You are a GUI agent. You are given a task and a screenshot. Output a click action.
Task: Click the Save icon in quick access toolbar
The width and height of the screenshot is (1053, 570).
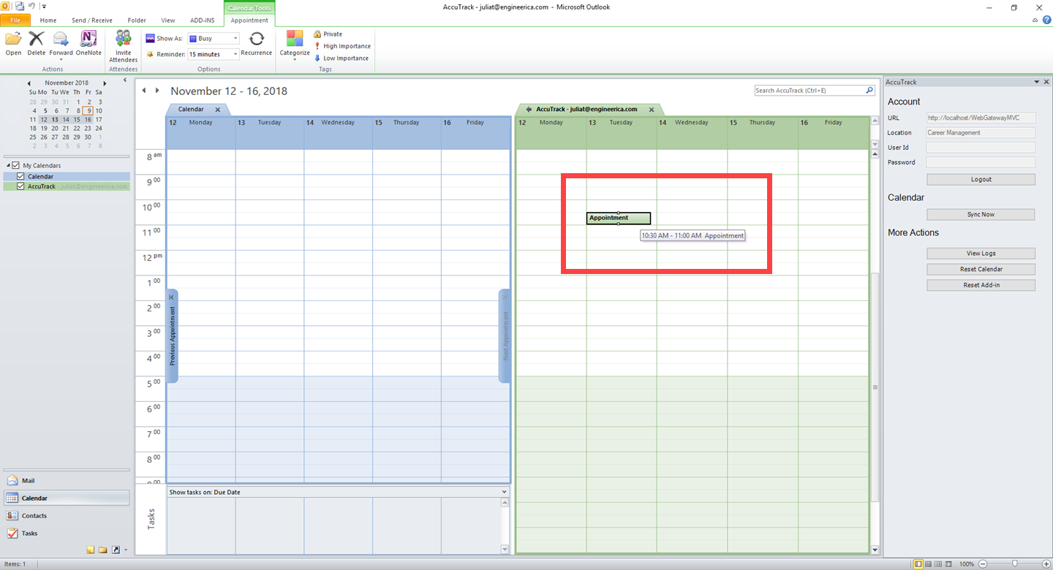19,6
